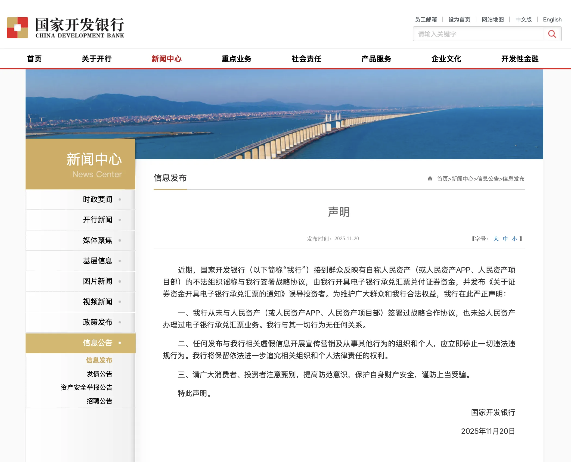
Task: Select 时政要闻 in the sidebar
Action: (98, 199)
